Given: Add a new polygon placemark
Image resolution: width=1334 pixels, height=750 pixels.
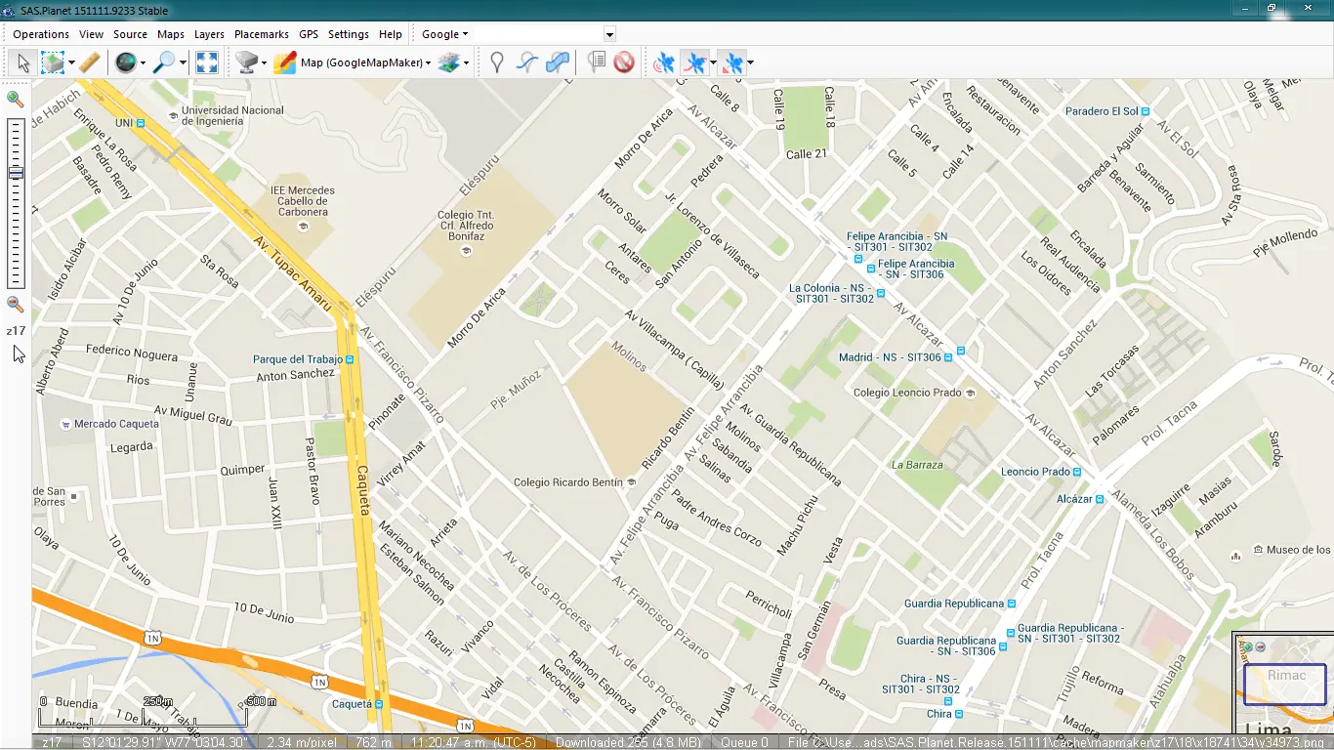Looking at the screenshot, I should (558, 63).
